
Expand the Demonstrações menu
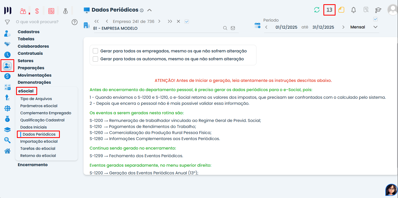34,82
